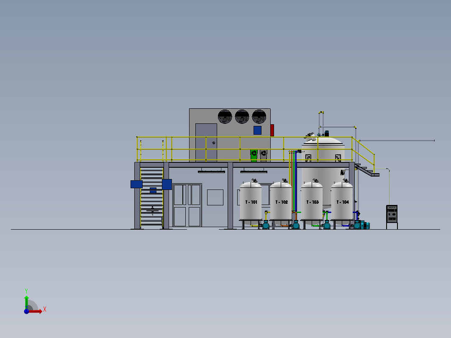Select the pump below tank T - 103
The width and height of the screenshot is (451, 338).
coord(327,225)
